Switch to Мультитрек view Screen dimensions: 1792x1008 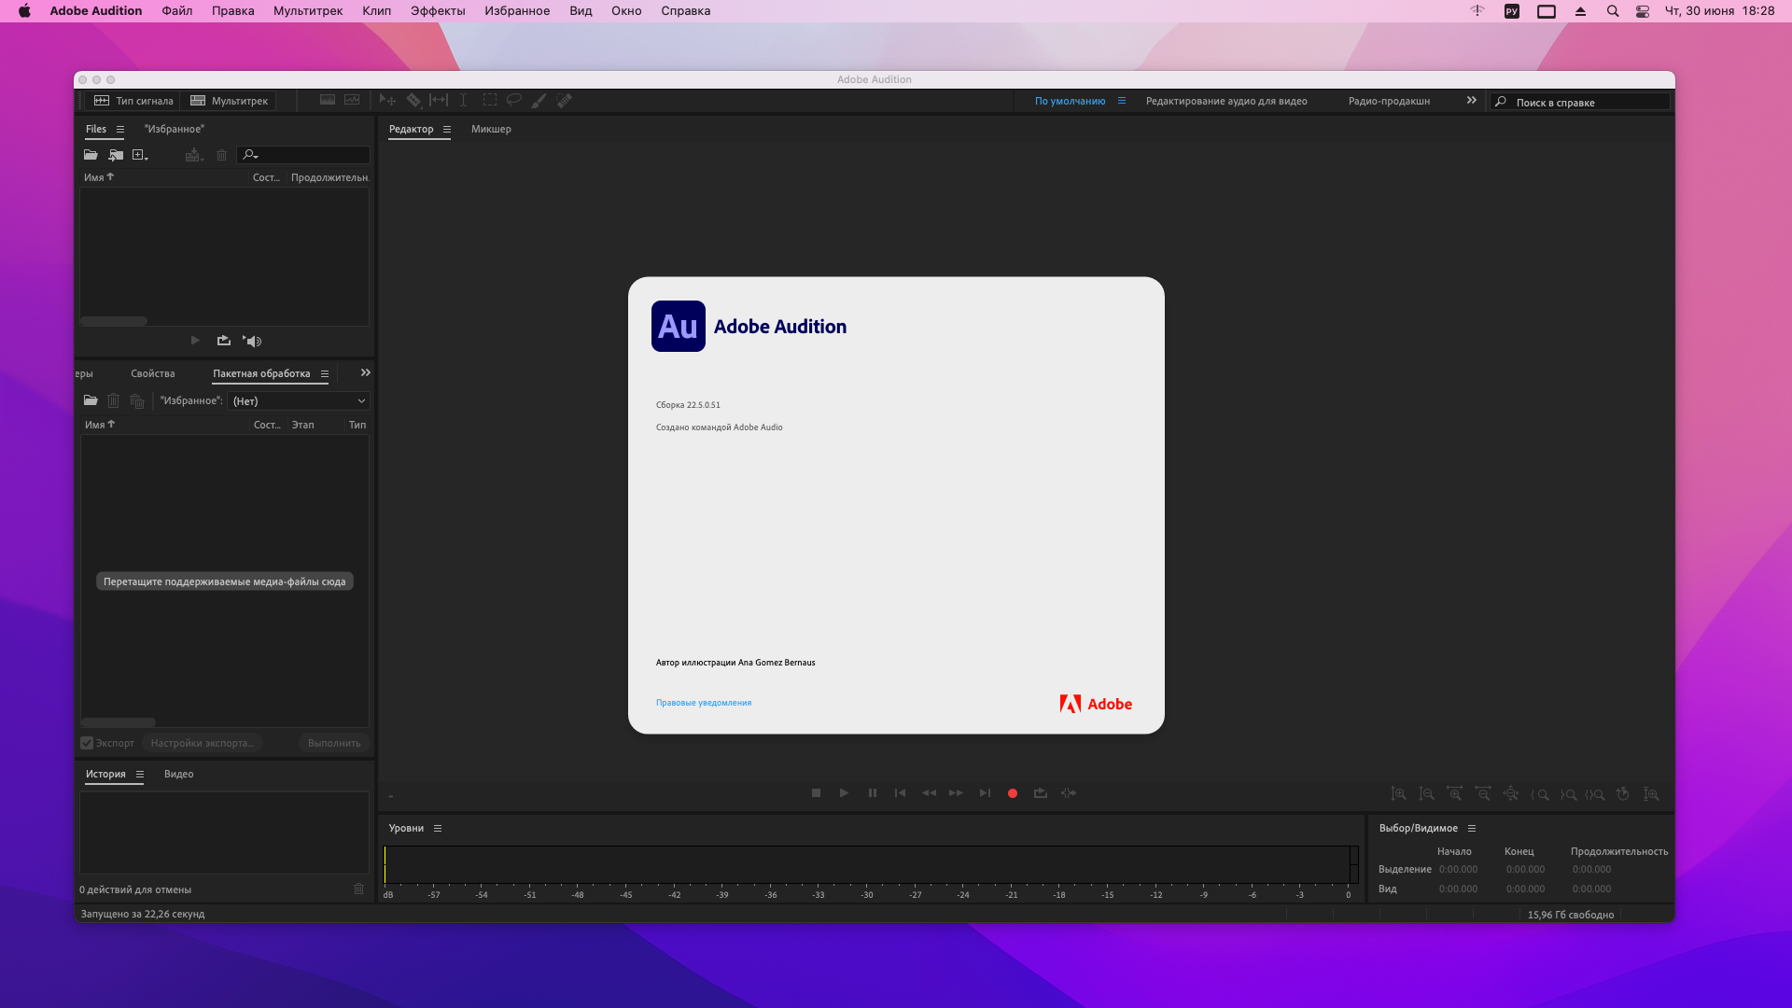(230, 101)
